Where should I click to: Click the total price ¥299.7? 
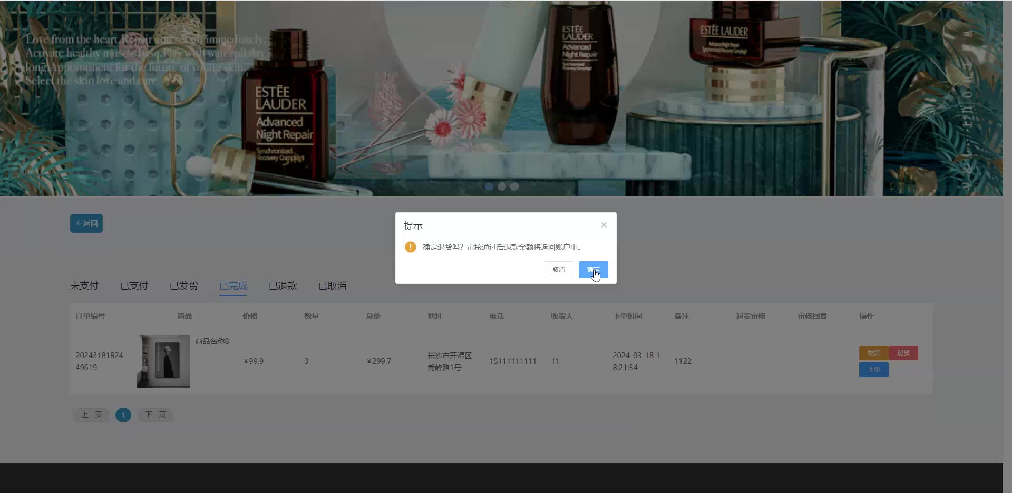point(379,361)
